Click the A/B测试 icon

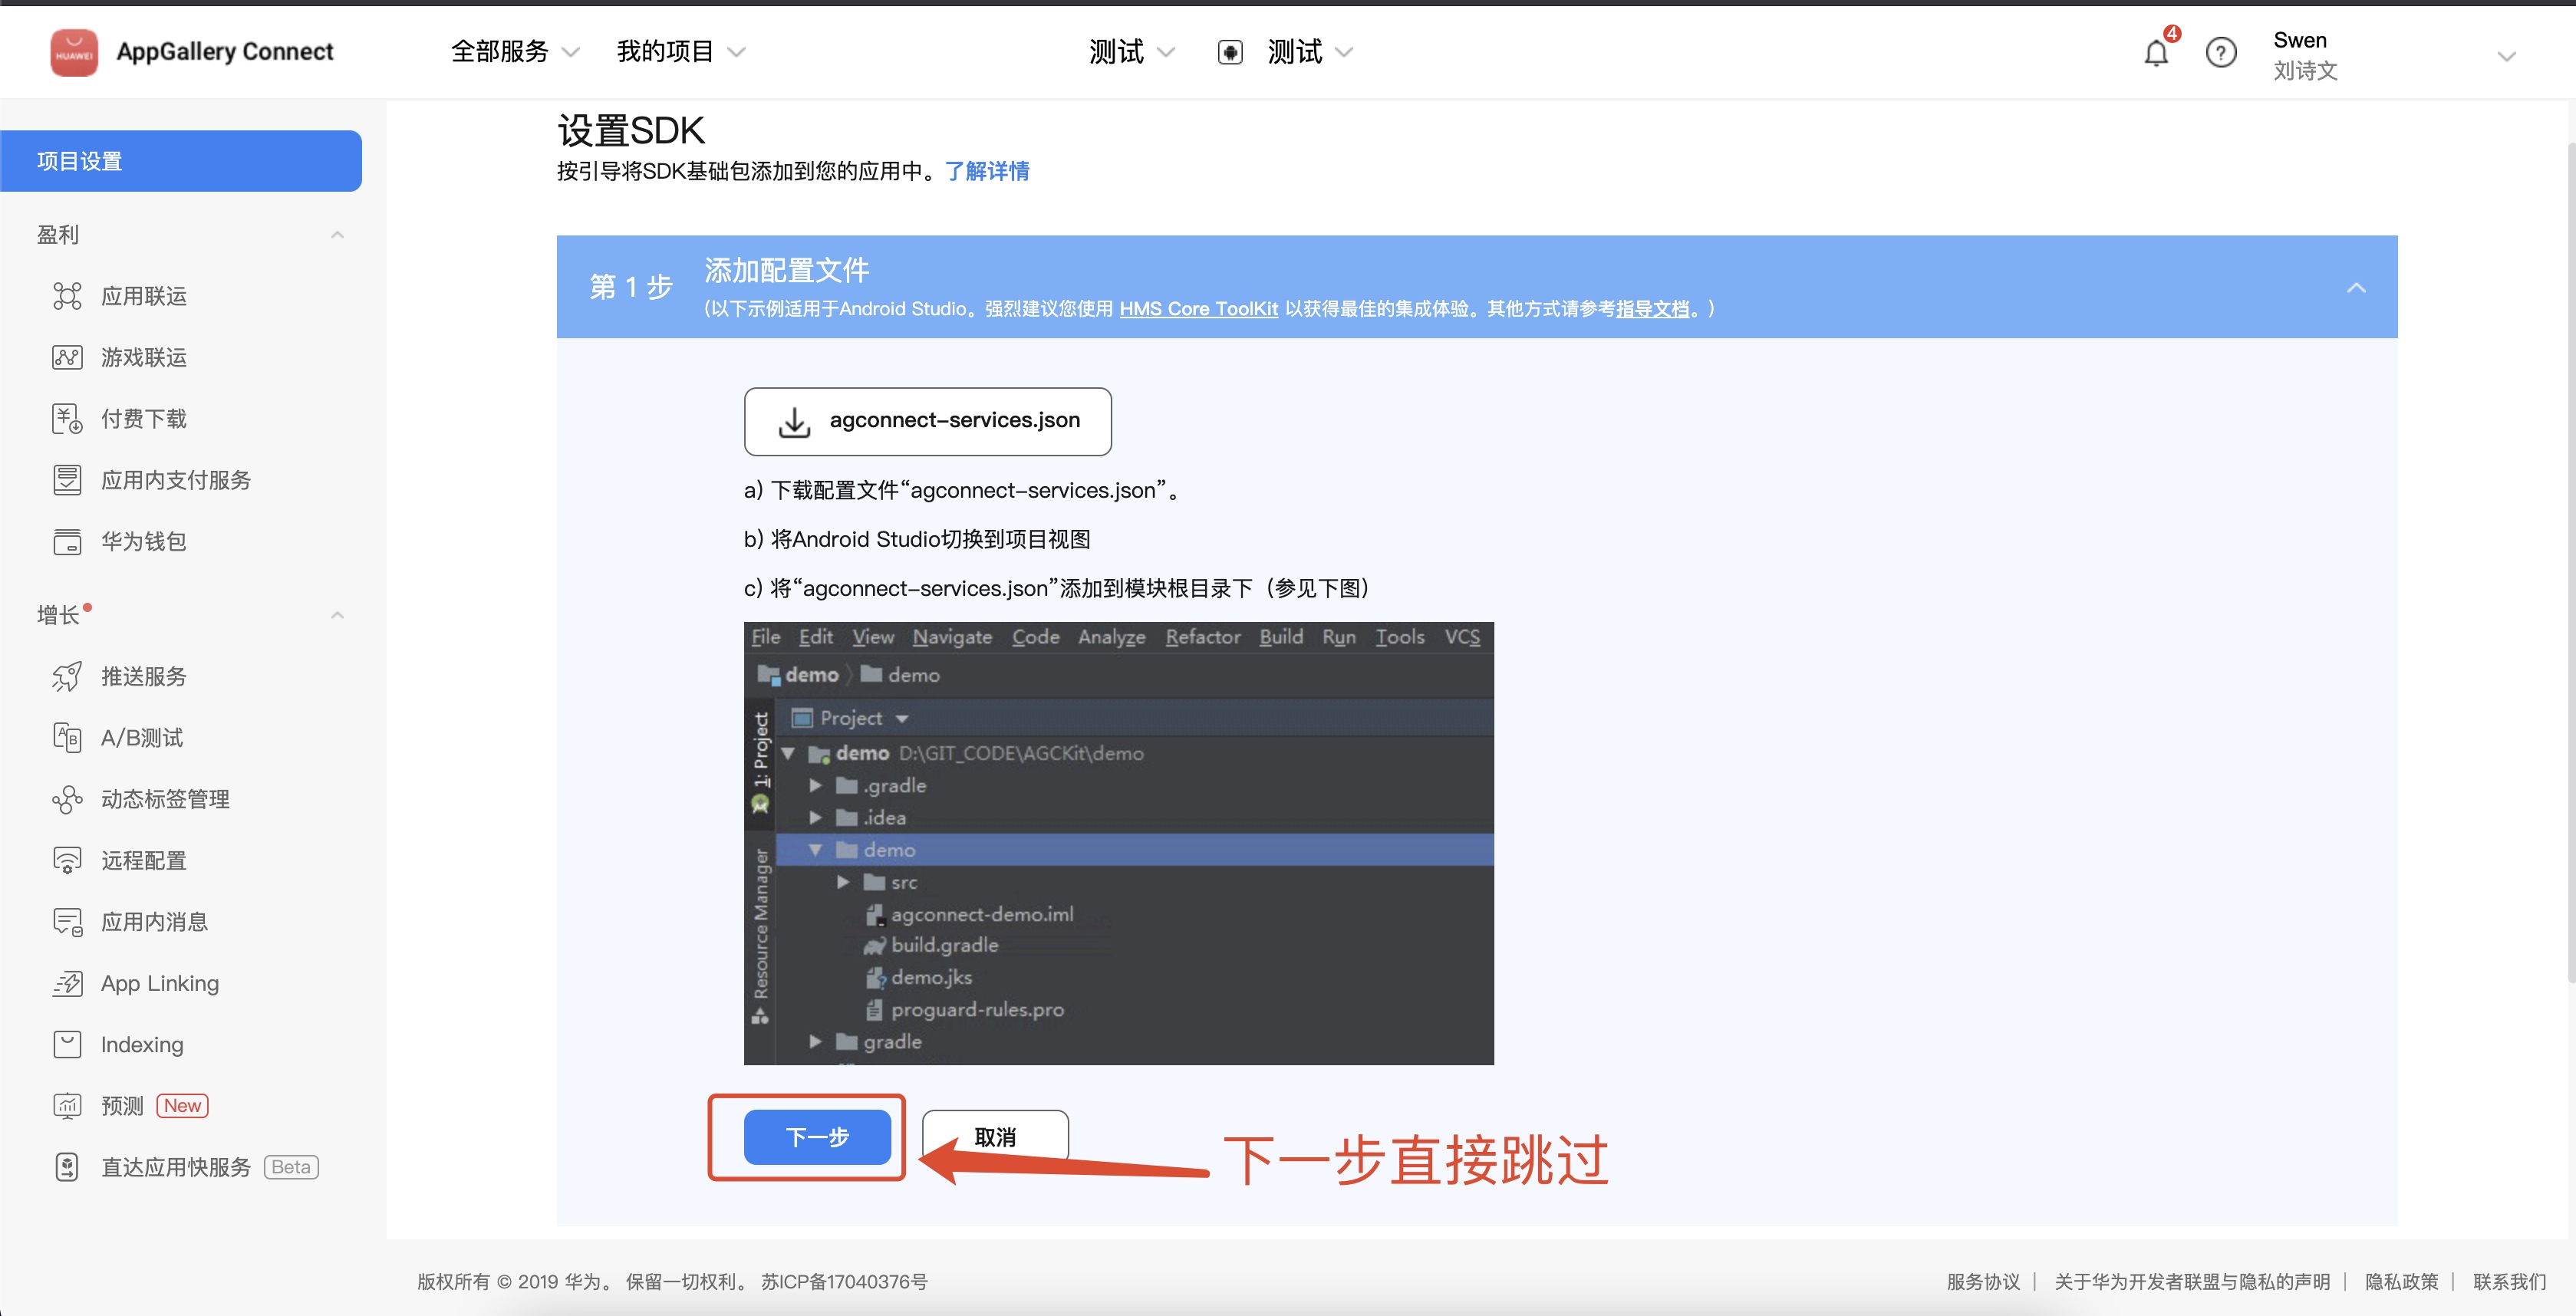pyautogui.click(x=67, y=738)
